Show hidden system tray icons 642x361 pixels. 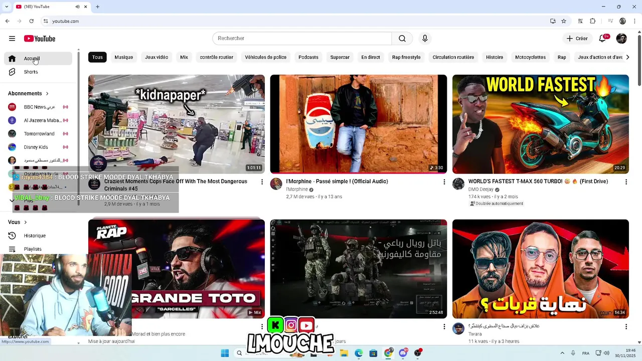click(x=562, y=353)
